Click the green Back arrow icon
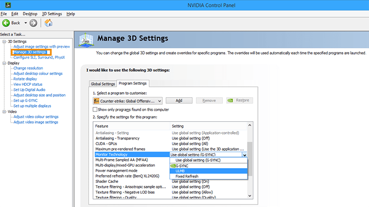This screenshot has width=369, height=207. 6,23
